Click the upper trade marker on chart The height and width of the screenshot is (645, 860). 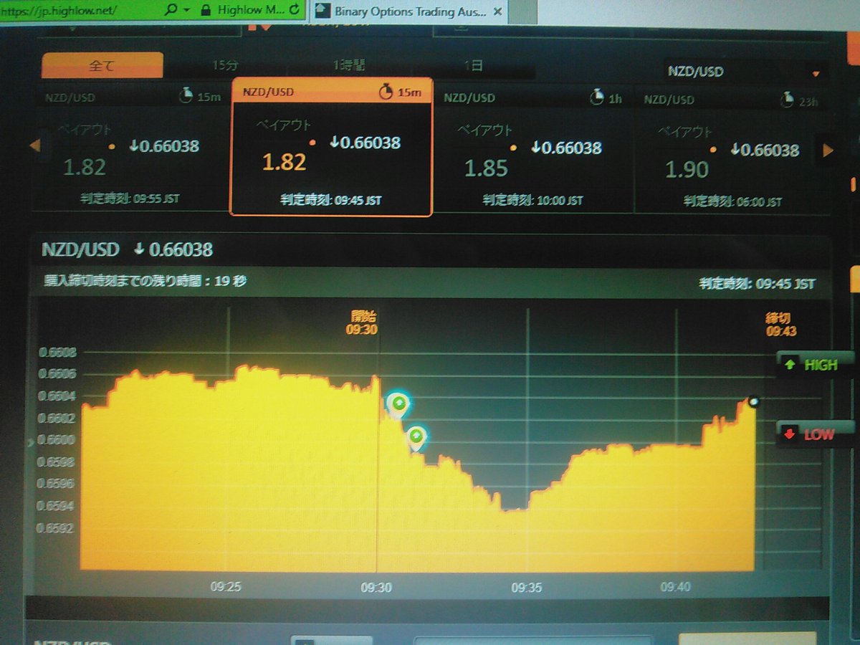pyautogui.click(x=397, y=406)
